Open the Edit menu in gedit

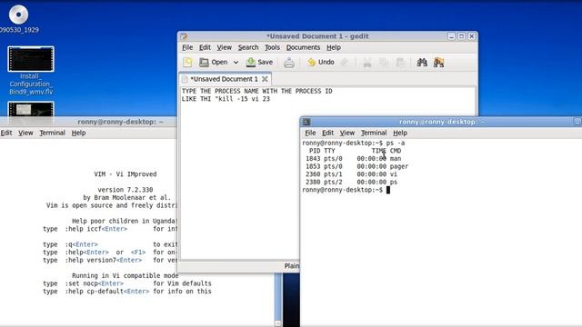[x=205, y=47]
